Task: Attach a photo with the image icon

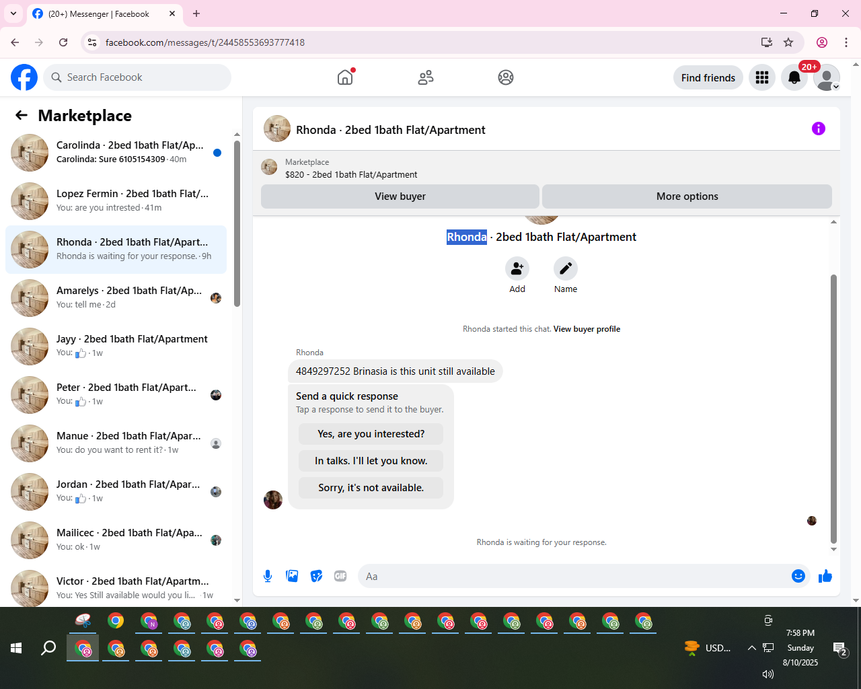Action: click(x=292, y=576)
